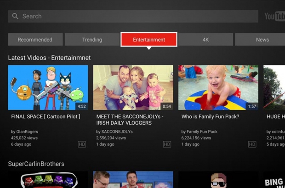
Task: Open the Recommended tab
Action: coord(35,40)
